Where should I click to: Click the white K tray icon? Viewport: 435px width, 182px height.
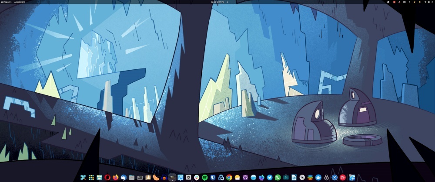click(405, 2)
